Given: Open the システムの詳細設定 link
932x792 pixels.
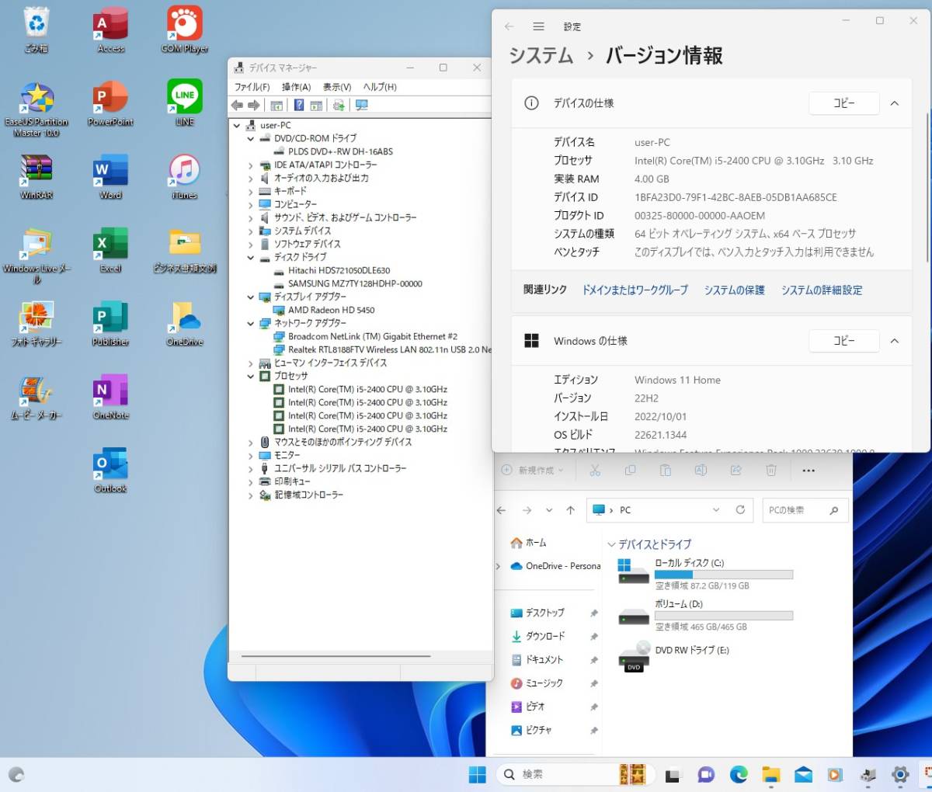Looking at the screenshot, I should (x=822, y=290).
